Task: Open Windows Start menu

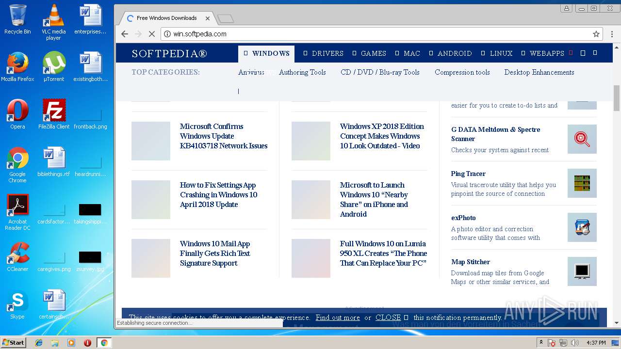Action: point(14,343)
